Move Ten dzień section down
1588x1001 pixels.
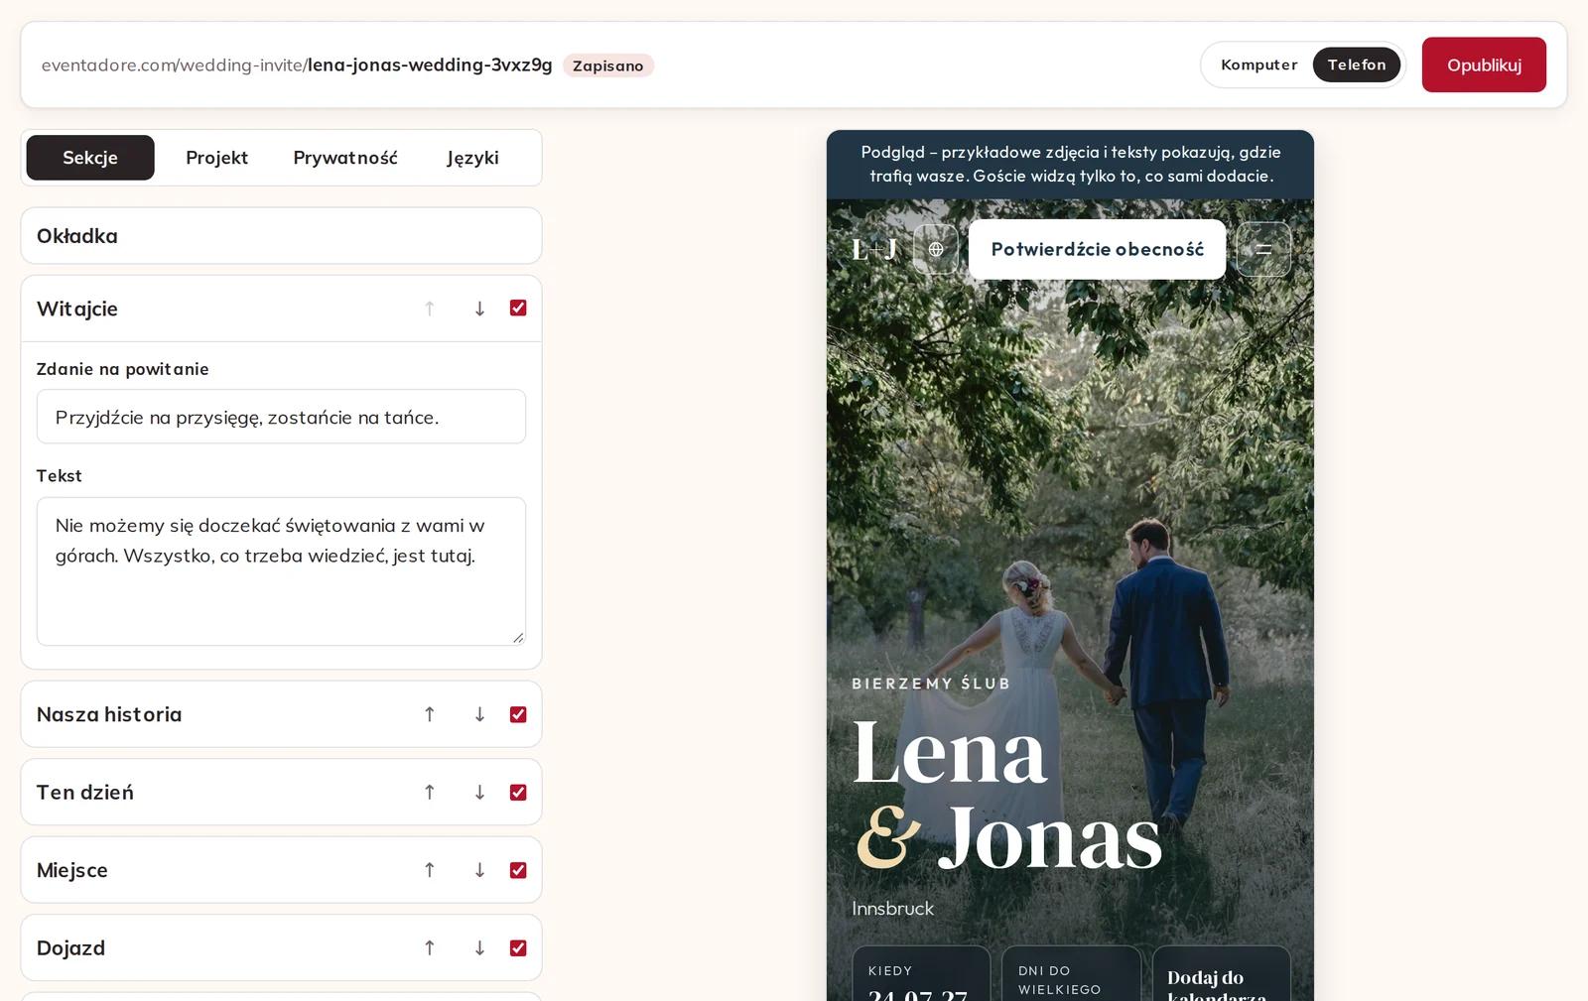479,792
